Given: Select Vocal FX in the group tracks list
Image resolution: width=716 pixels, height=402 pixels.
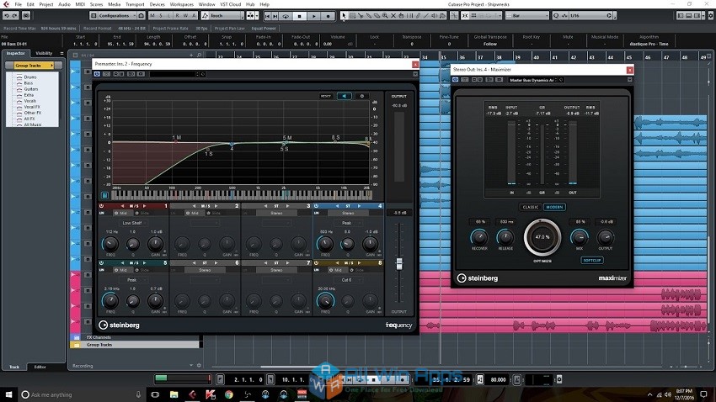Looking at the screenshot, I should click(x=32, y=107).
